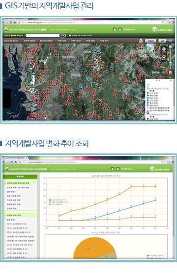Click the back arrow in lower browser window
This screenshot has width=177, height=274.
(x=4, y=162)
